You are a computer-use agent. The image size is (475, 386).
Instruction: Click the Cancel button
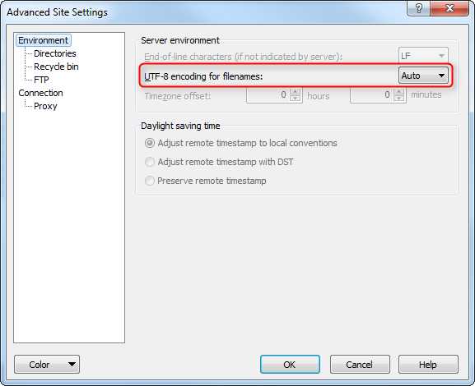[360, 365]
